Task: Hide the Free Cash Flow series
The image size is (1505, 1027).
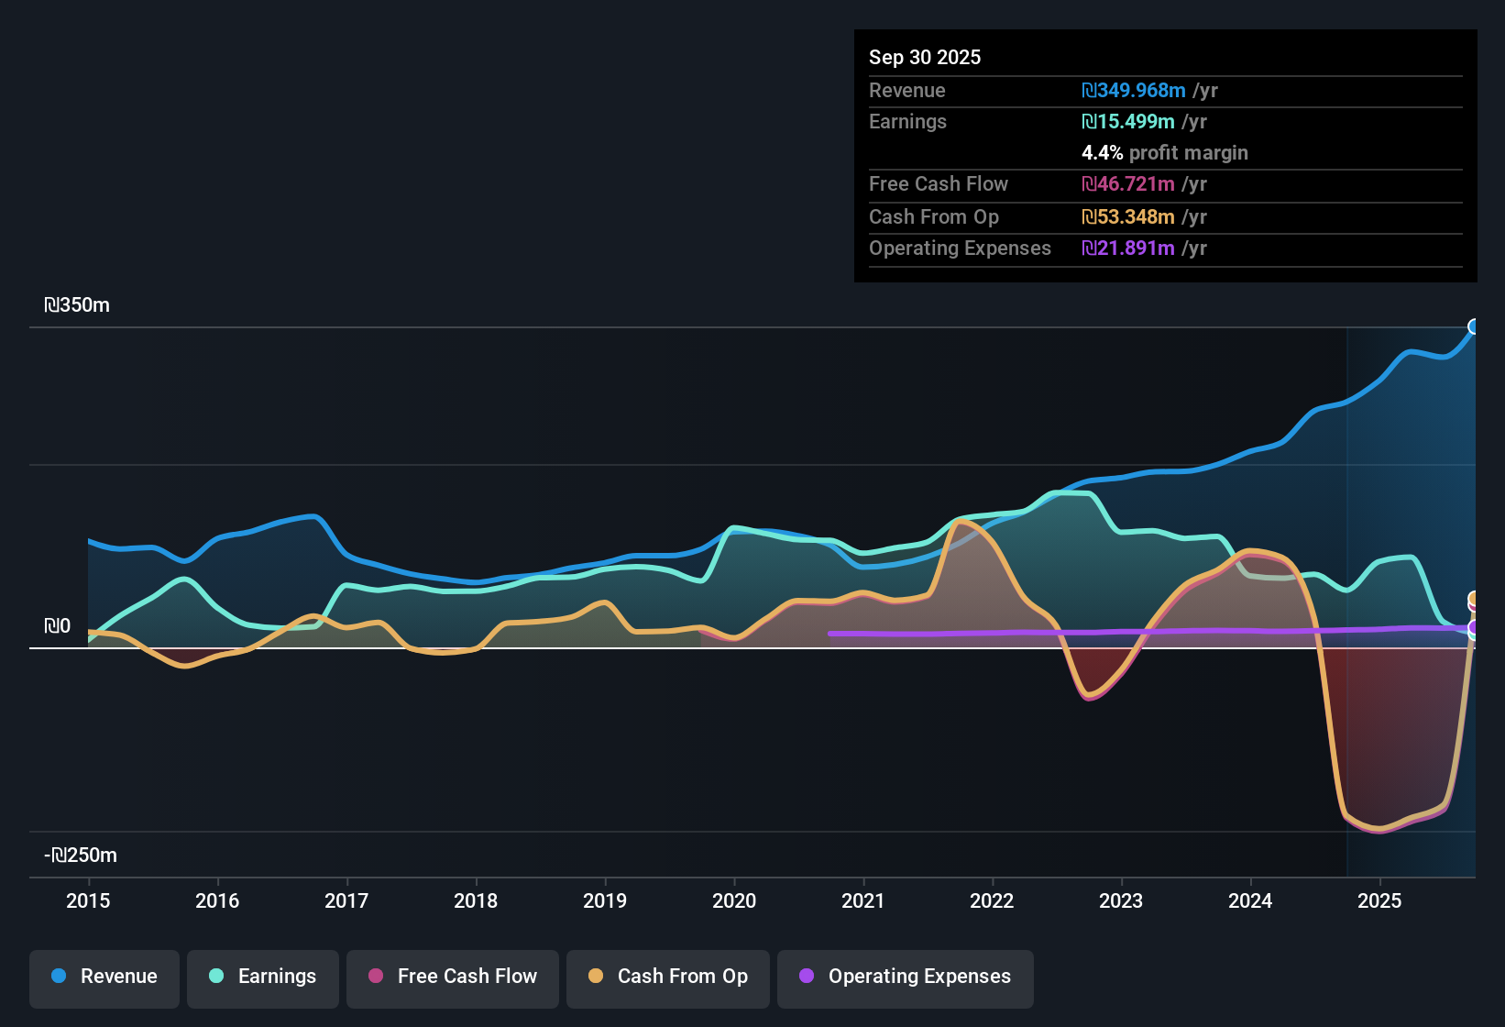Action: tap(452, 977)
